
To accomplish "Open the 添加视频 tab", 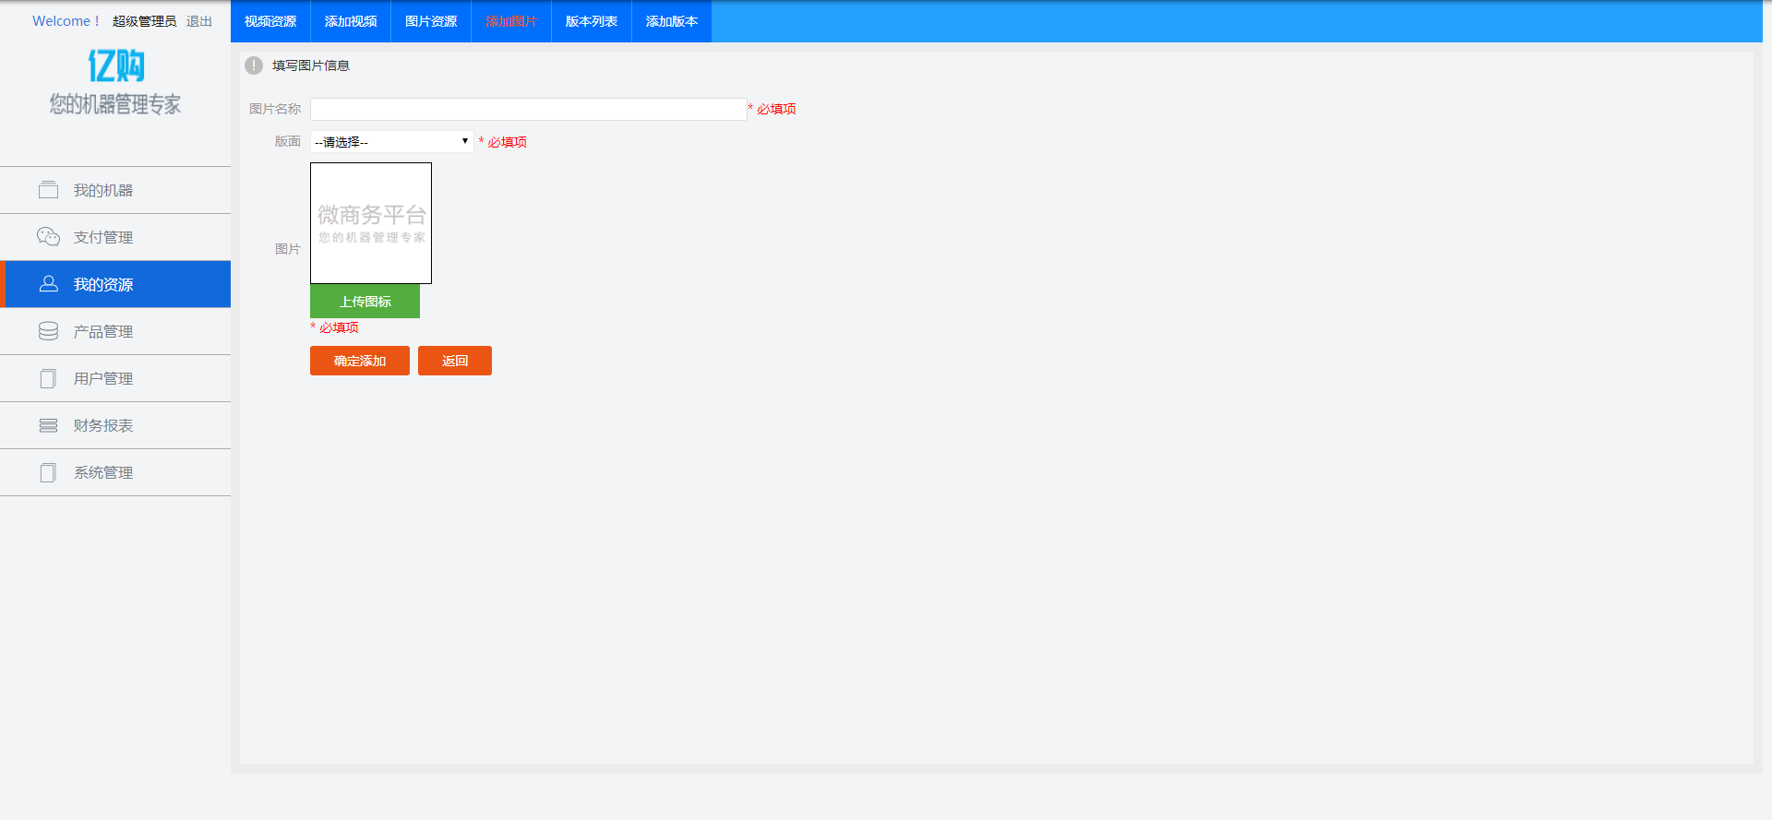I will tap(351, 21).
